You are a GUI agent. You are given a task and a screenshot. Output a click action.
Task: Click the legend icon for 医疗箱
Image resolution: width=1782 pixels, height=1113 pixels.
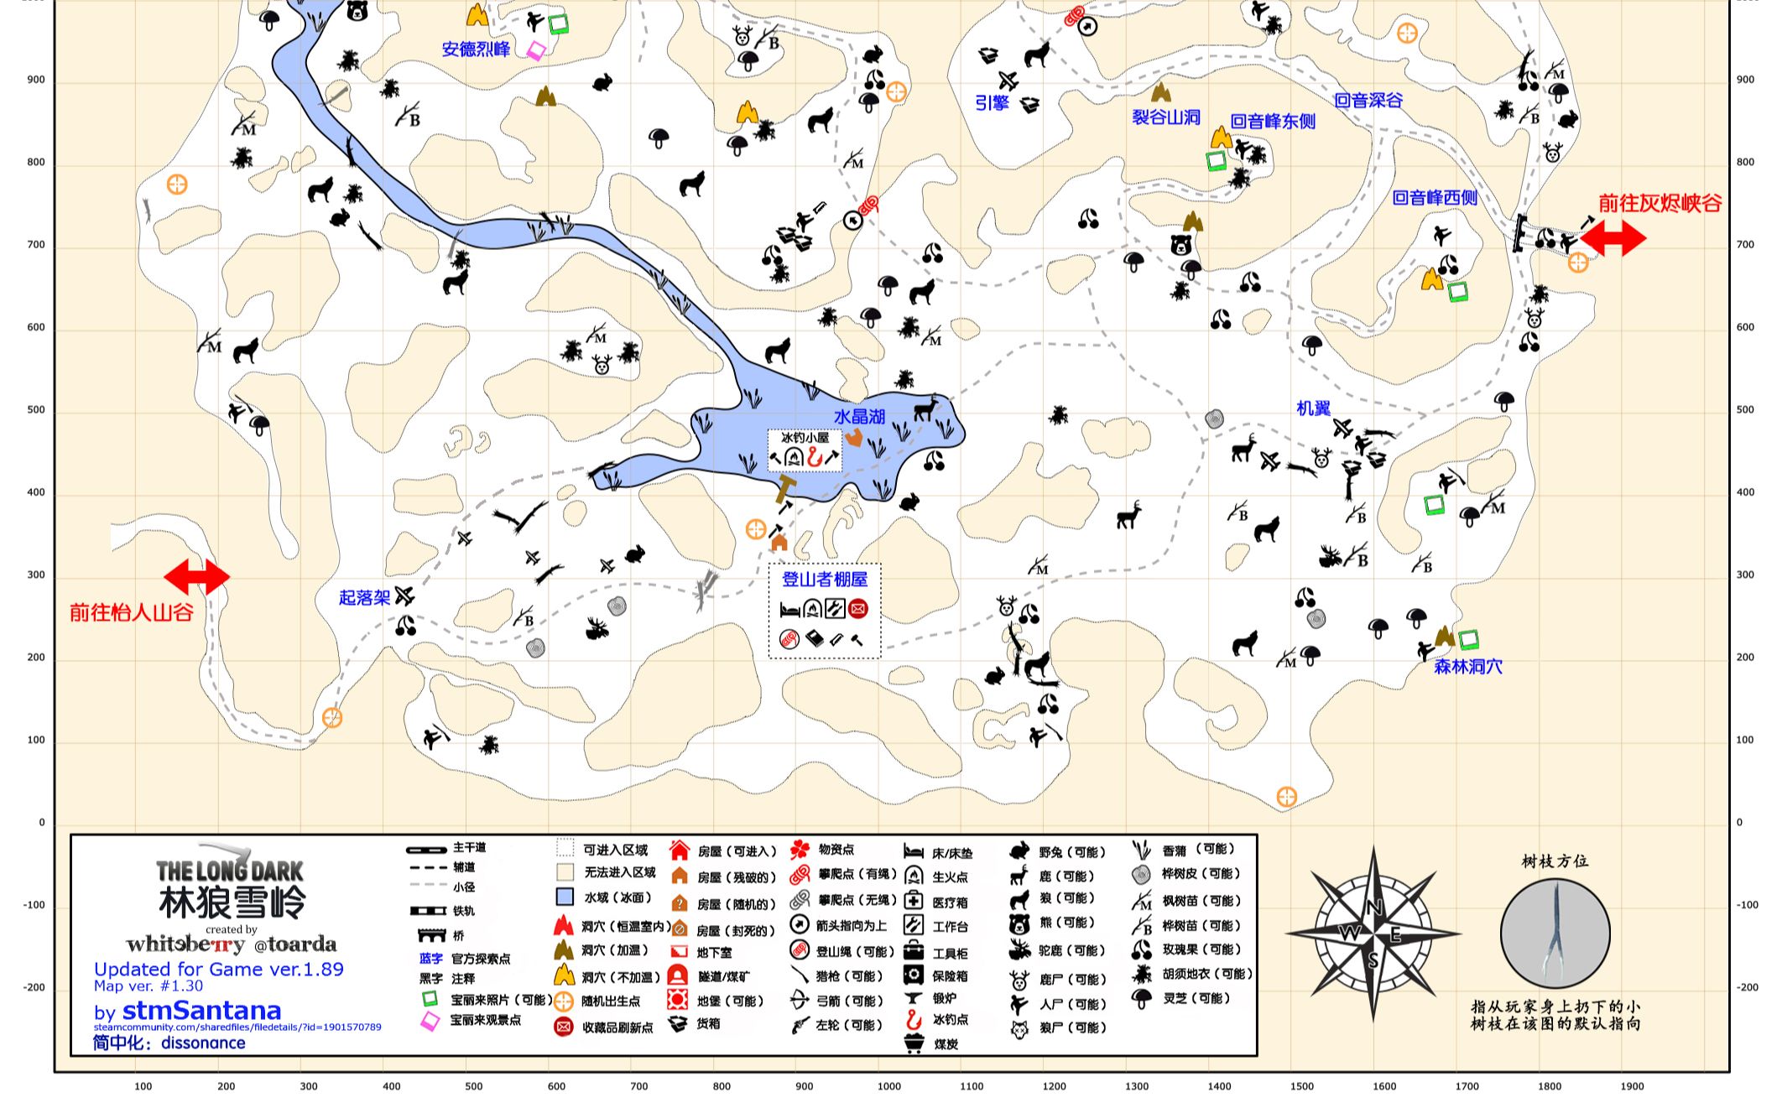[914, 902]
